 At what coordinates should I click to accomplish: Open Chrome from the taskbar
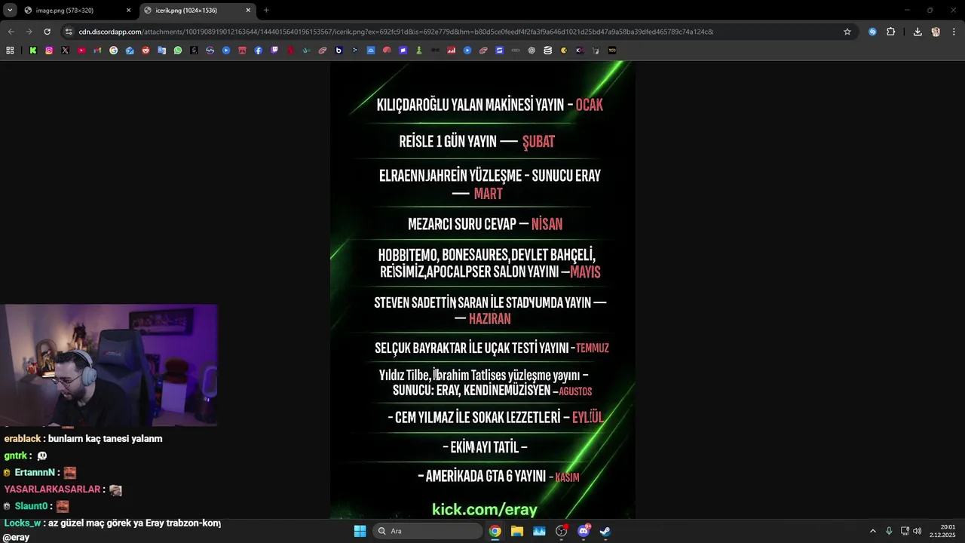pos(495,531)
